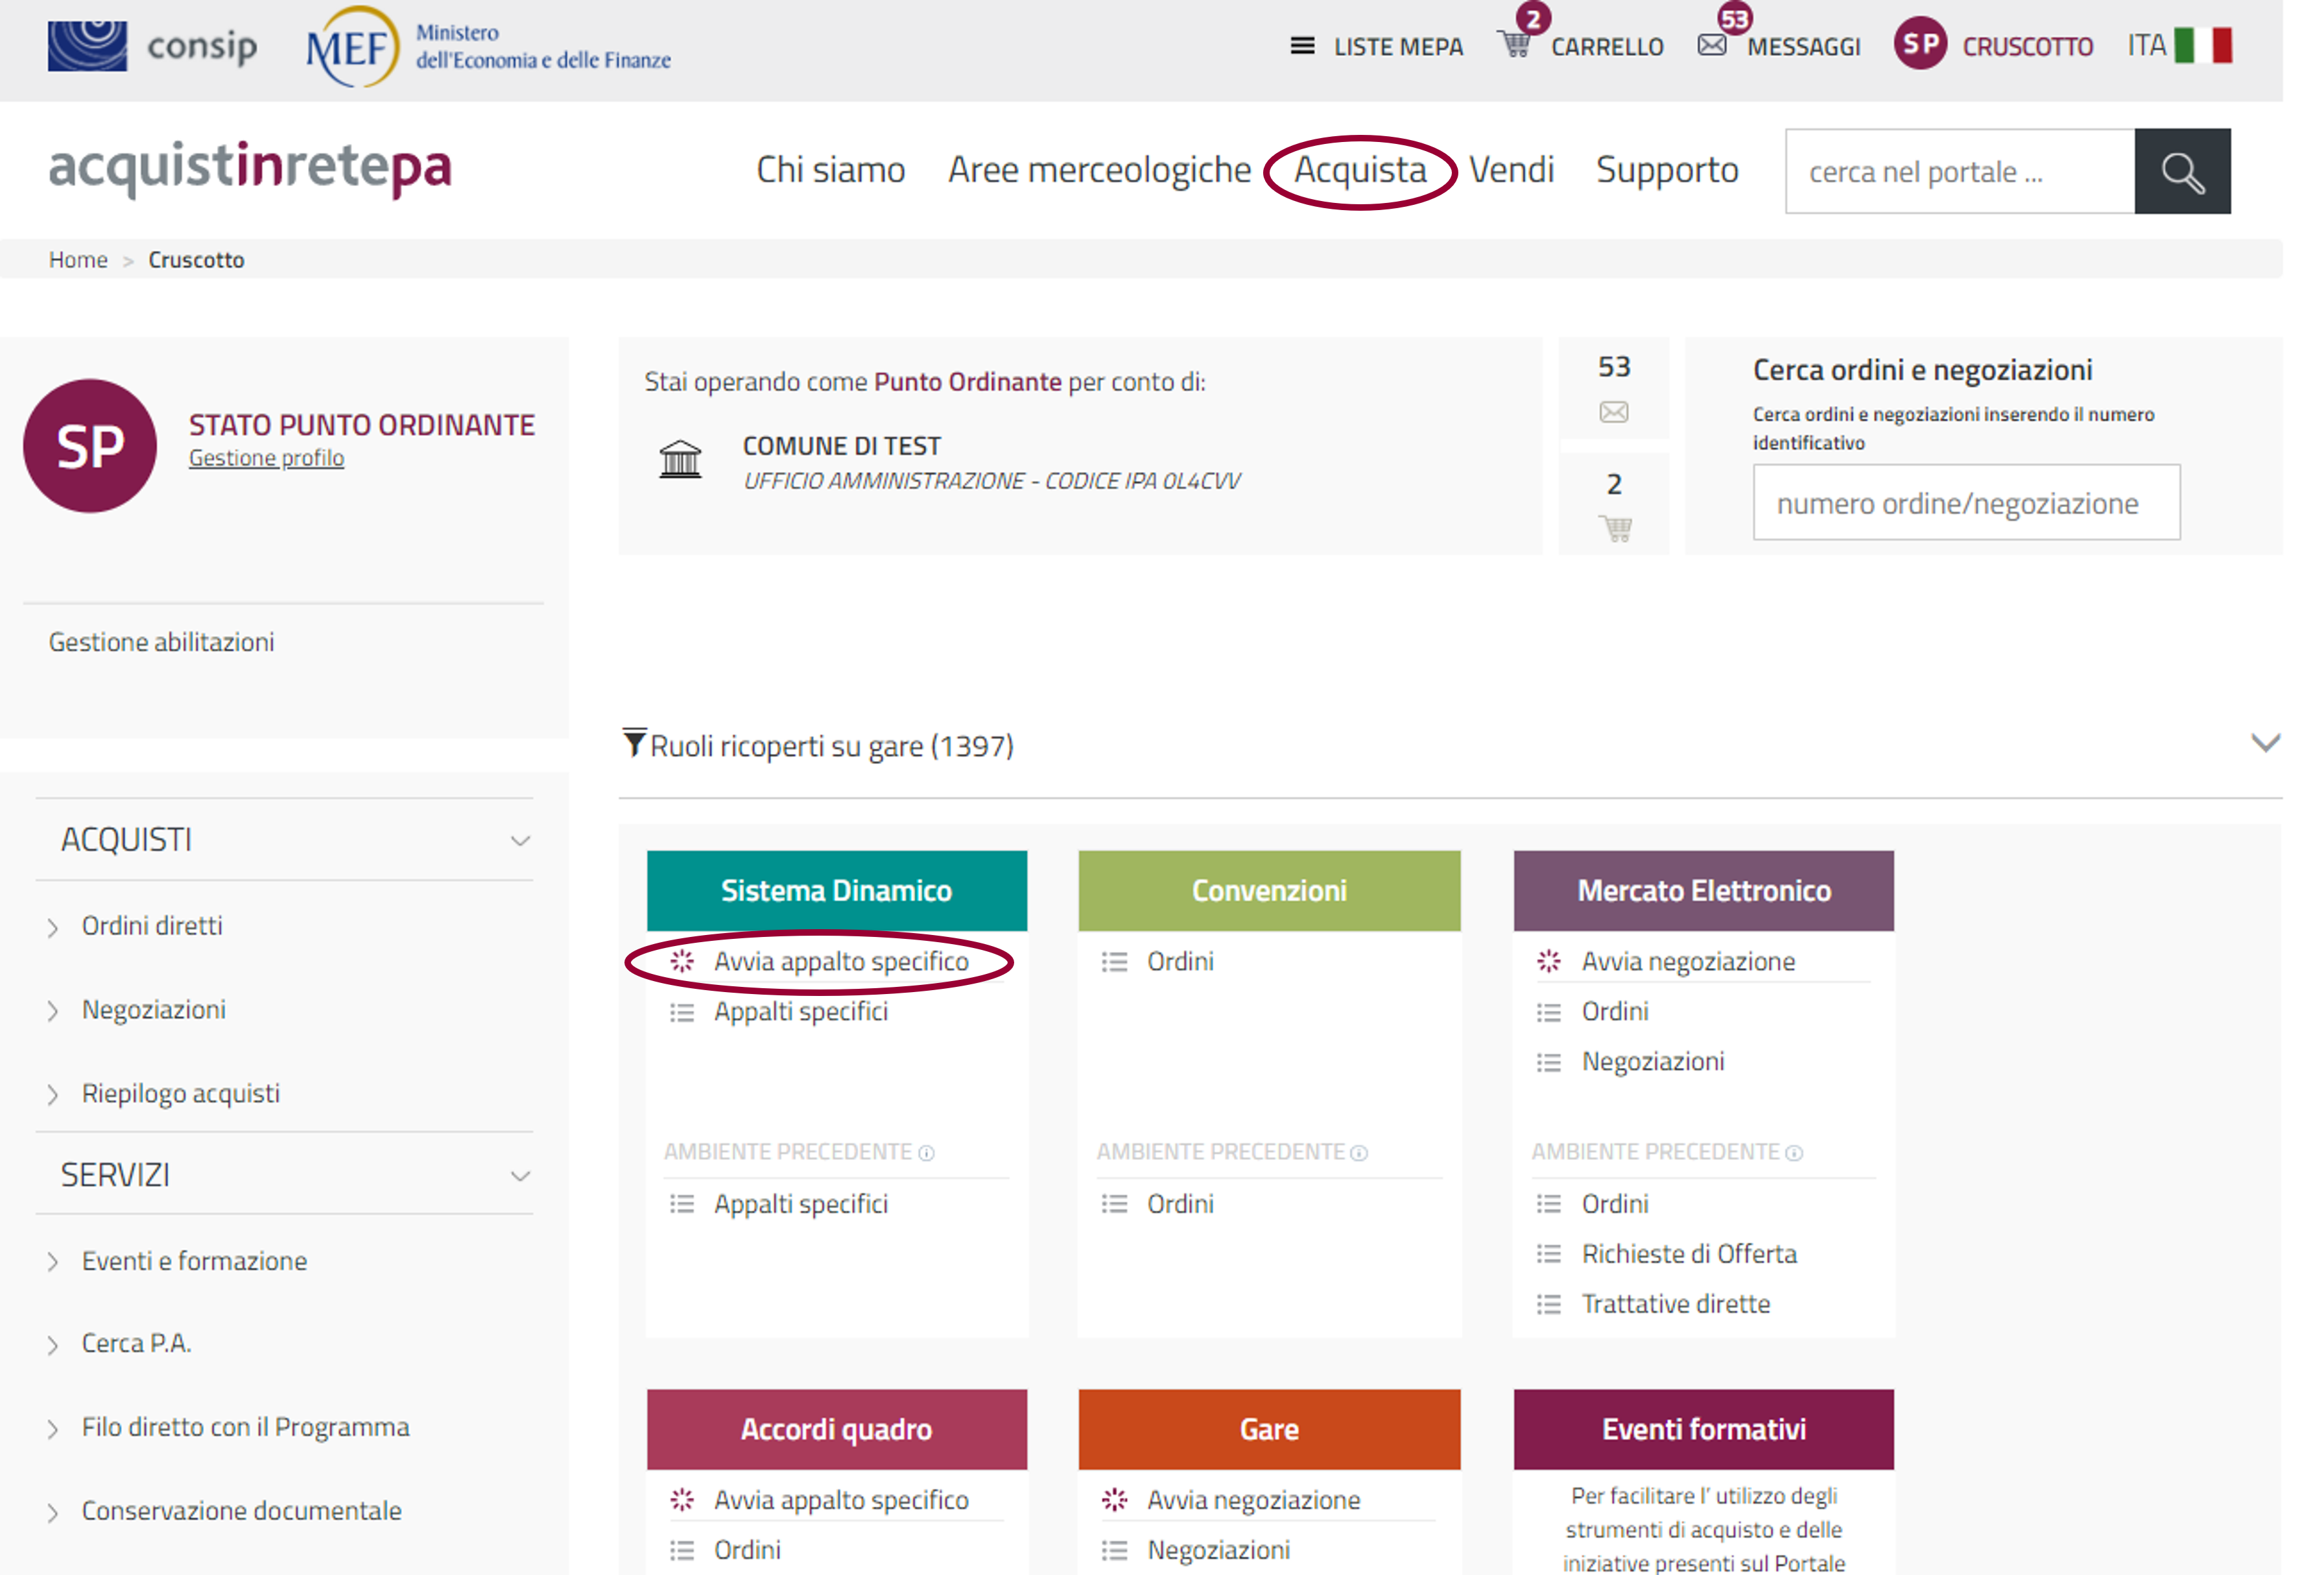
Task: Collapse the ACQUISTI sidebar section
Action: coord(520,841)
